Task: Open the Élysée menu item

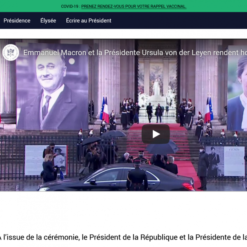Action: [48, 21]
